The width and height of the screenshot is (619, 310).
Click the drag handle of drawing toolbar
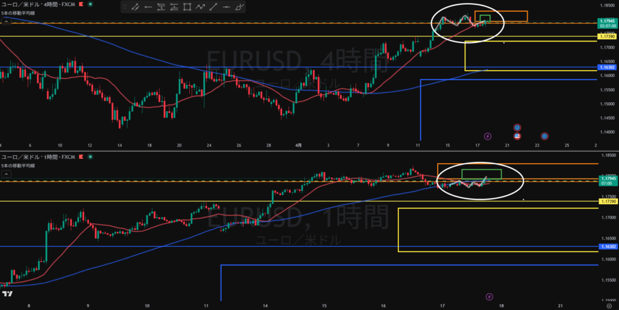(x=125, y=7)
